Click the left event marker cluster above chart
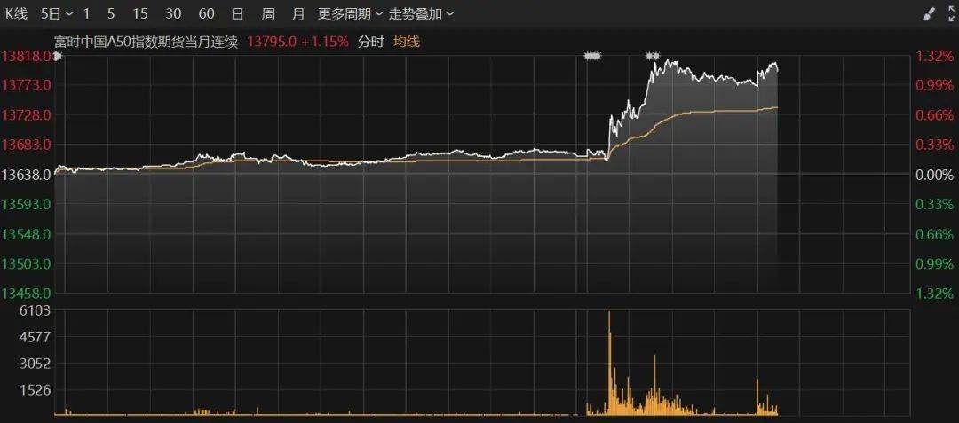The width and height of the screenshot is (959, 423). [592, 56]
